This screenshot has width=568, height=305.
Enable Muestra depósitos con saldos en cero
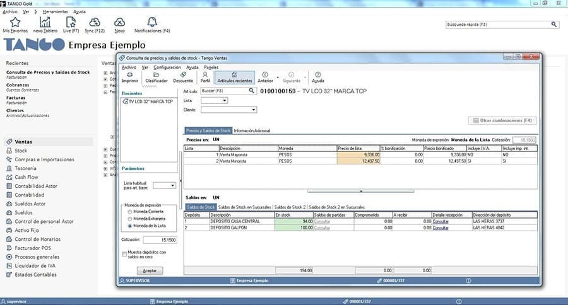(x=124, y=254)
